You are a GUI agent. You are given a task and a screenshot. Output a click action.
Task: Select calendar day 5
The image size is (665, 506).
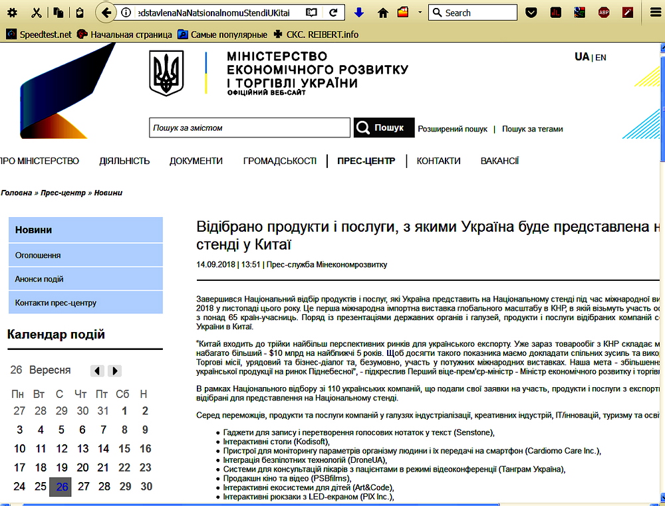coord(61,430)
